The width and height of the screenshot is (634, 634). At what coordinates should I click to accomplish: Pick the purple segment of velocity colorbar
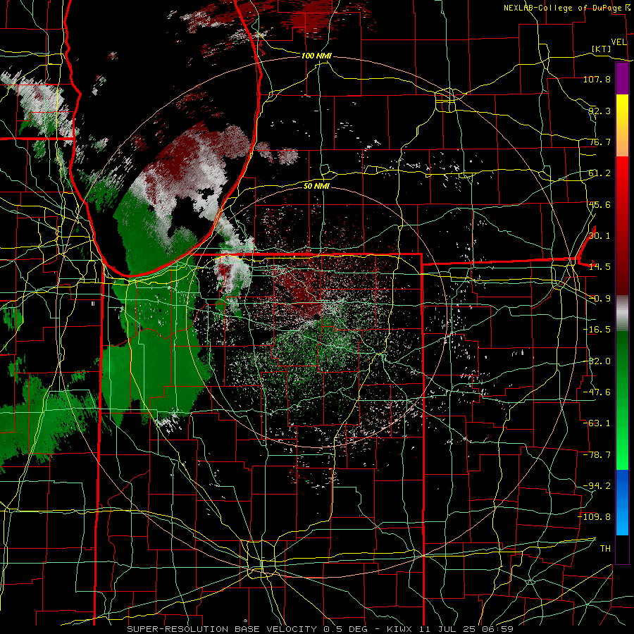[622, 78]
